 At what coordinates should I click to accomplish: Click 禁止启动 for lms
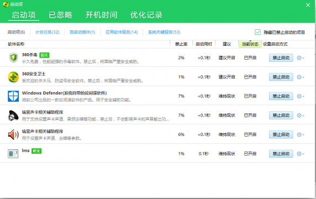click(x=281, y=154)
